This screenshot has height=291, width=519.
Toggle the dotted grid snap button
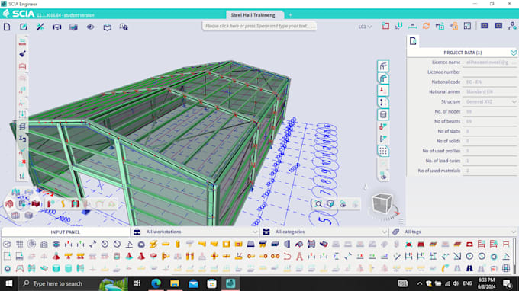(383, 151)
